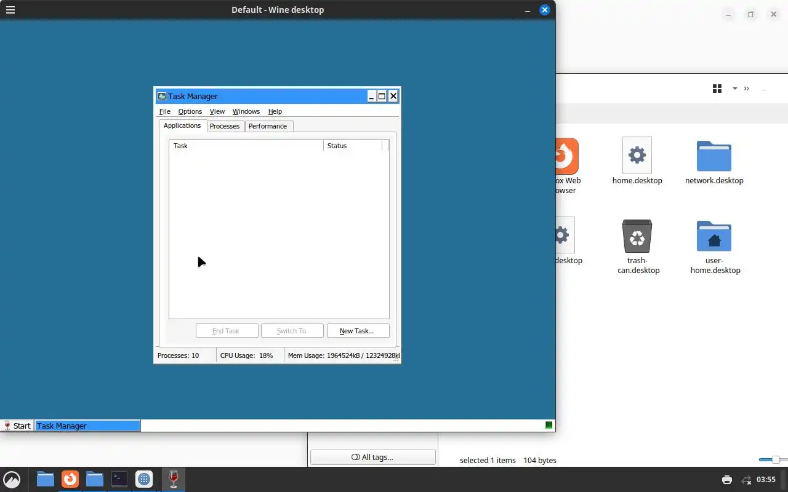Expand the hidden toolbar items chevron in file manager
Screen dimensions: 788x492
746,89
